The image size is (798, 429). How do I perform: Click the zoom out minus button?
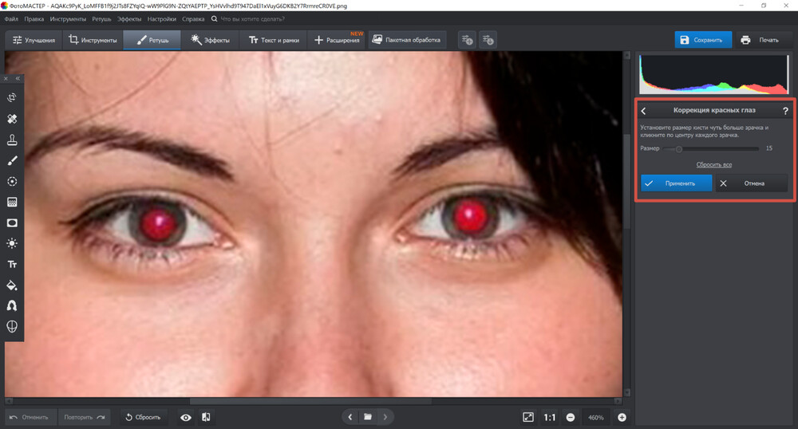pos(571,417)
